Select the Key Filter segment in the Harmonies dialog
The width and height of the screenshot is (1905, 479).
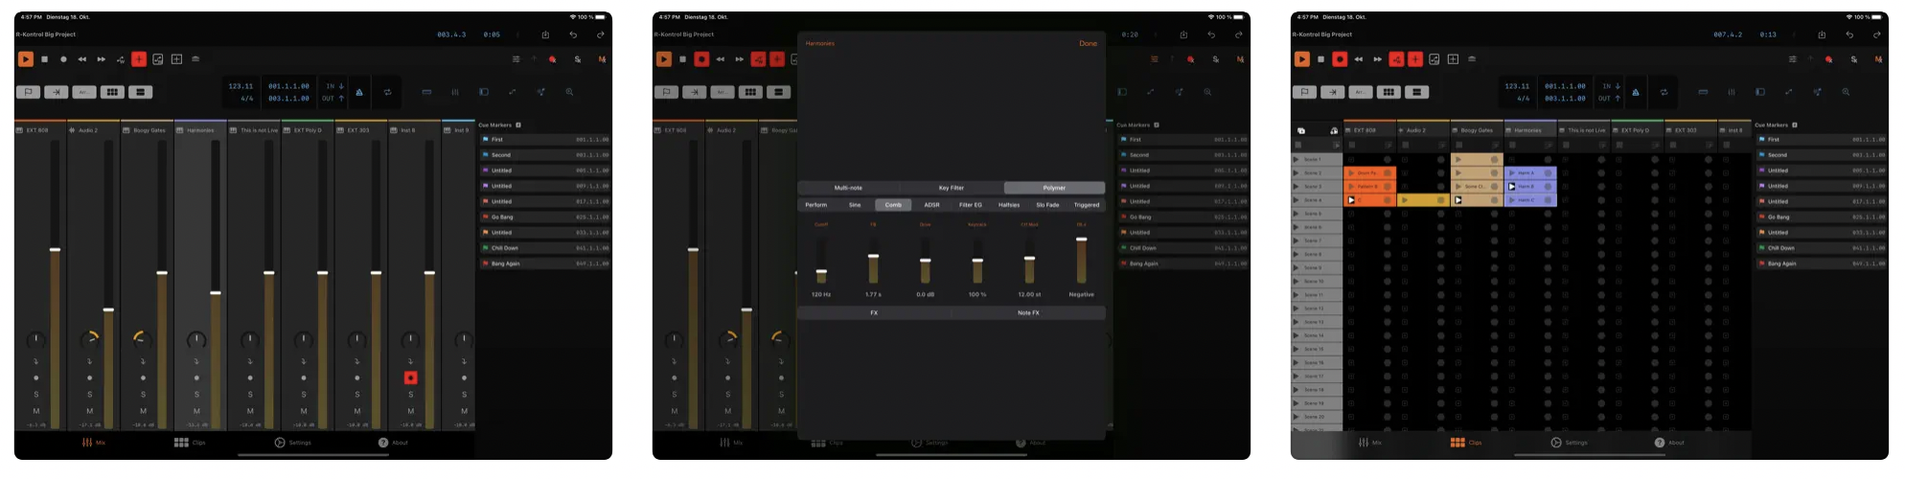pos(952,188)
